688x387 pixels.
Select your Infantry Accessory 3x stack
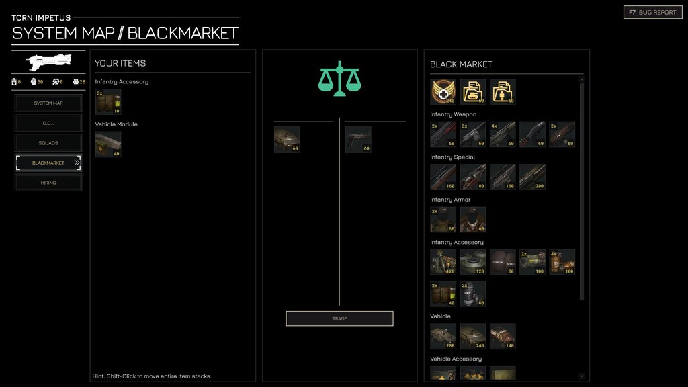(108, 102)
